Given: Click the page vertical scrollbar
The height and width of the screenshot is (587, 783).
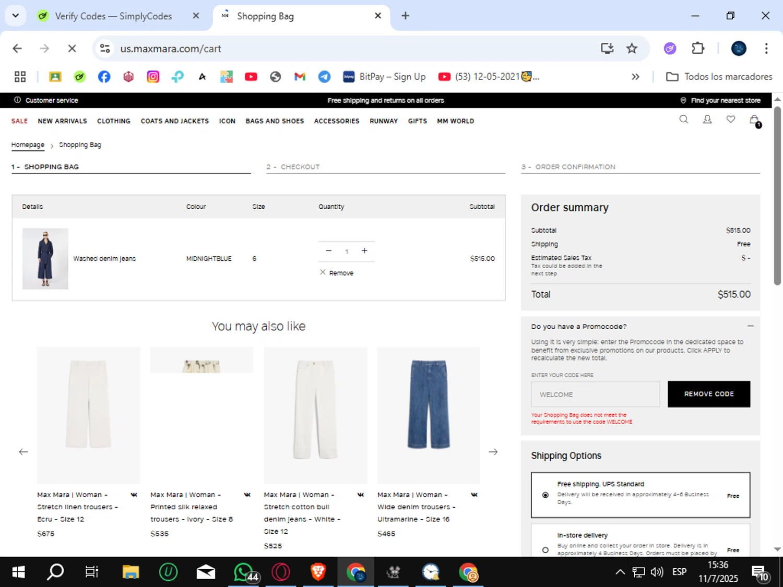Looking at the screenshot, I should pyautogui.click(x=777, y=196).
